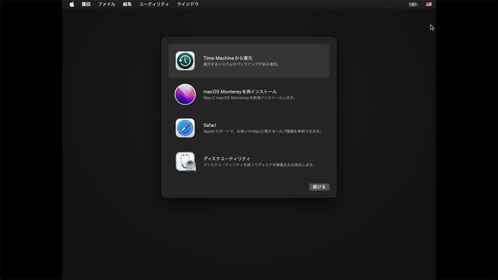The width and height of the screenshot is (498, 280).
Task: Click the Monterey 新規インストール description text
Action: click(x=250, y=98)
